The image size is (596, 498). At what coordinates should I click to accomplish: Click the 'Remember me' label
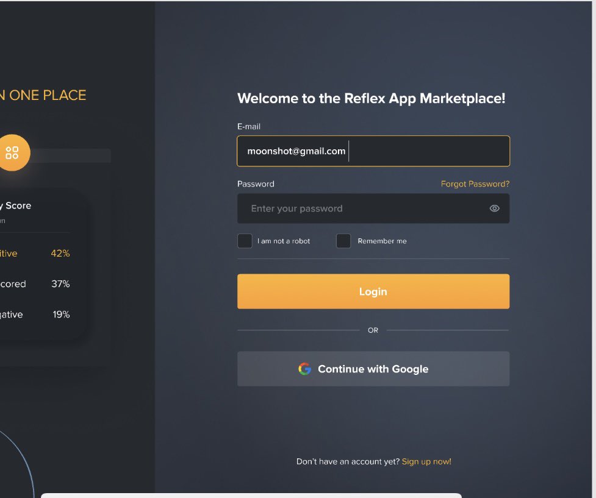pyautogui.click(x=382, y=241)
